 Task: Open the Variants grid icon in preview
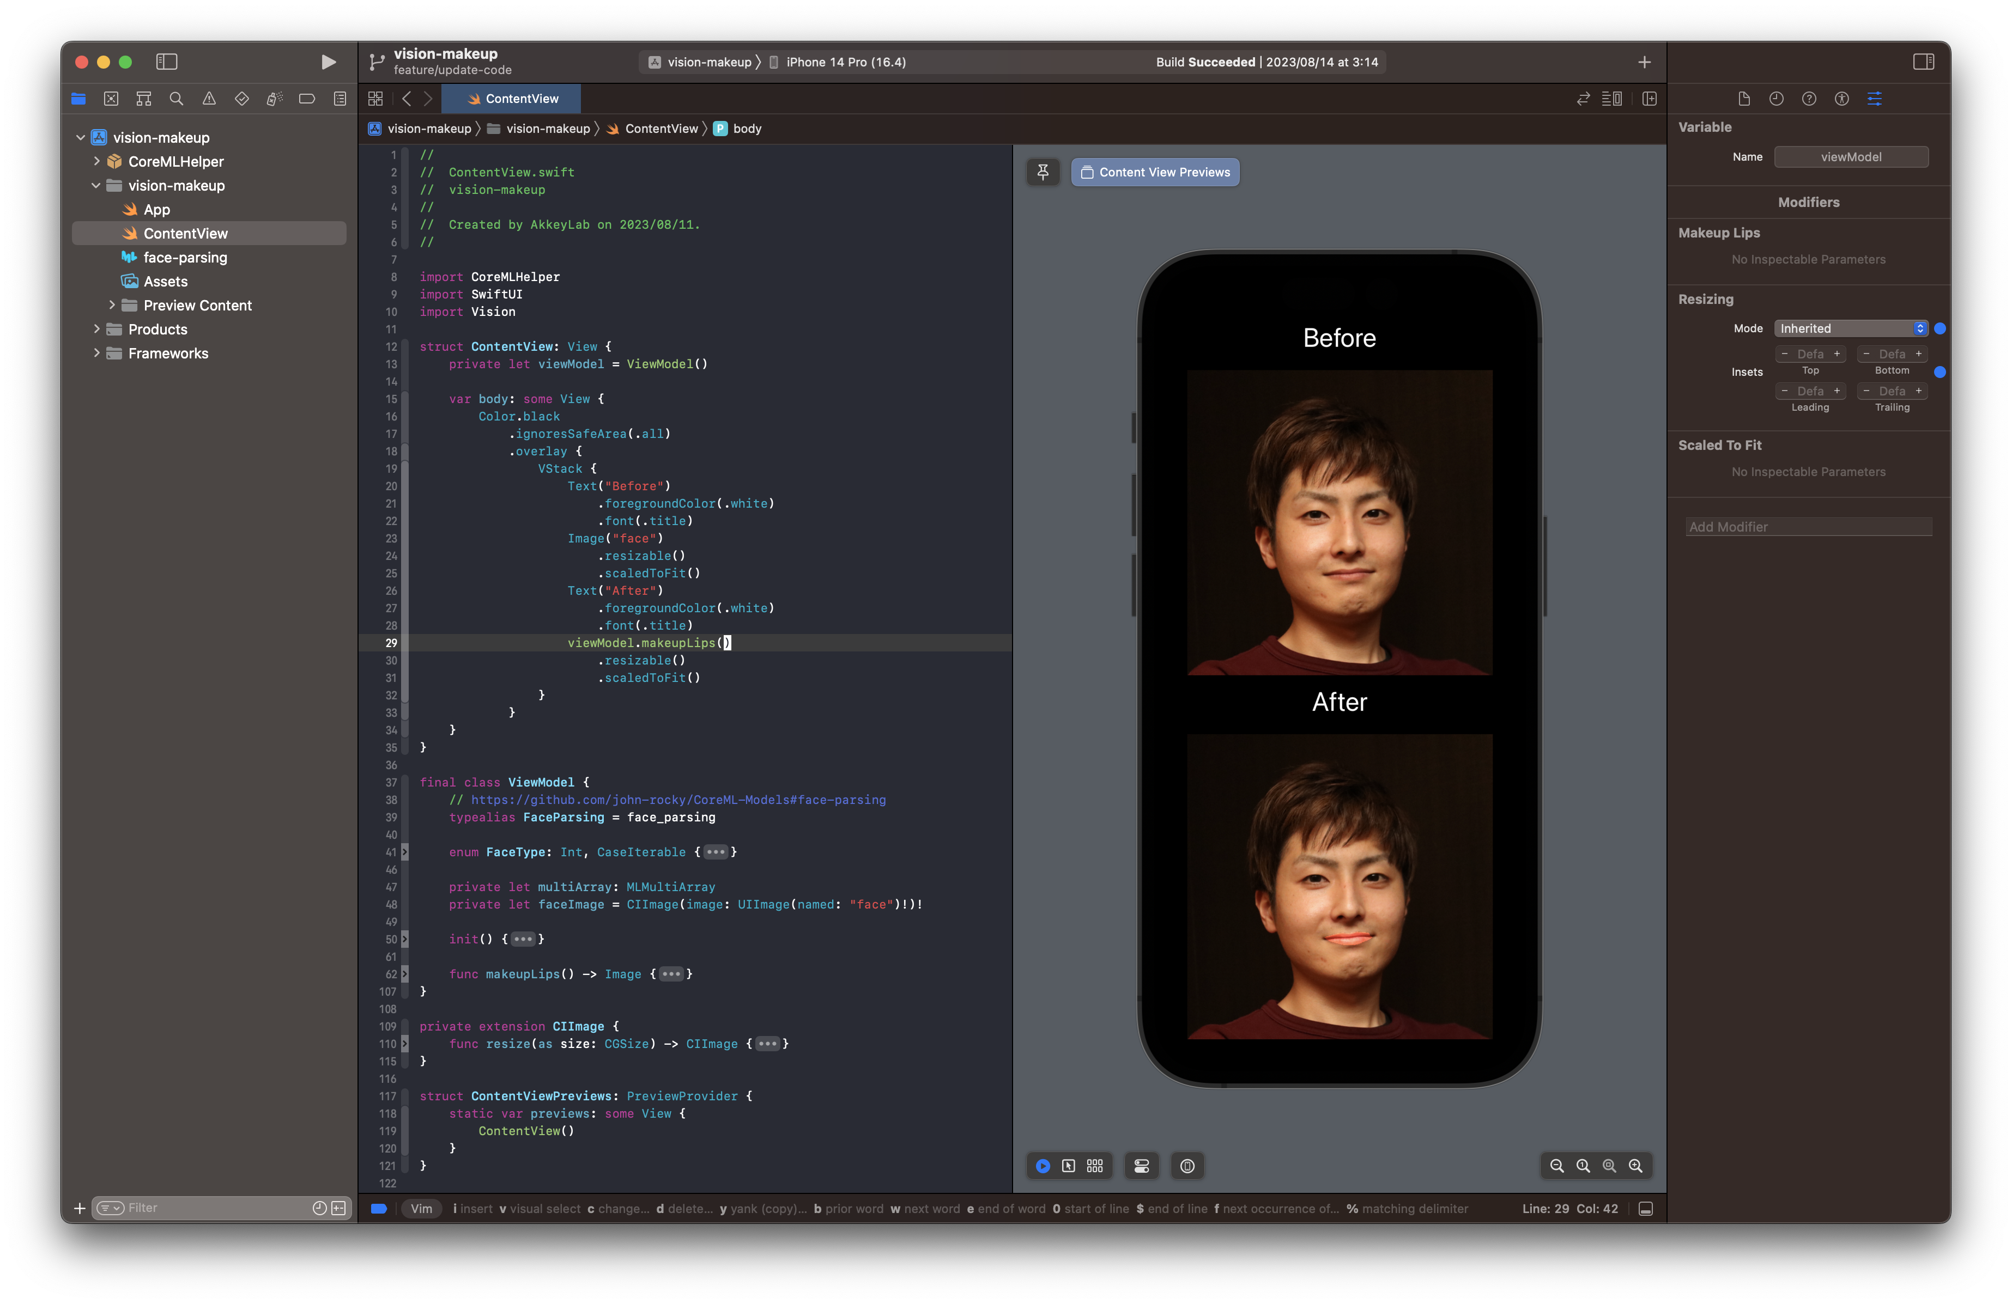(1095, 1166)
